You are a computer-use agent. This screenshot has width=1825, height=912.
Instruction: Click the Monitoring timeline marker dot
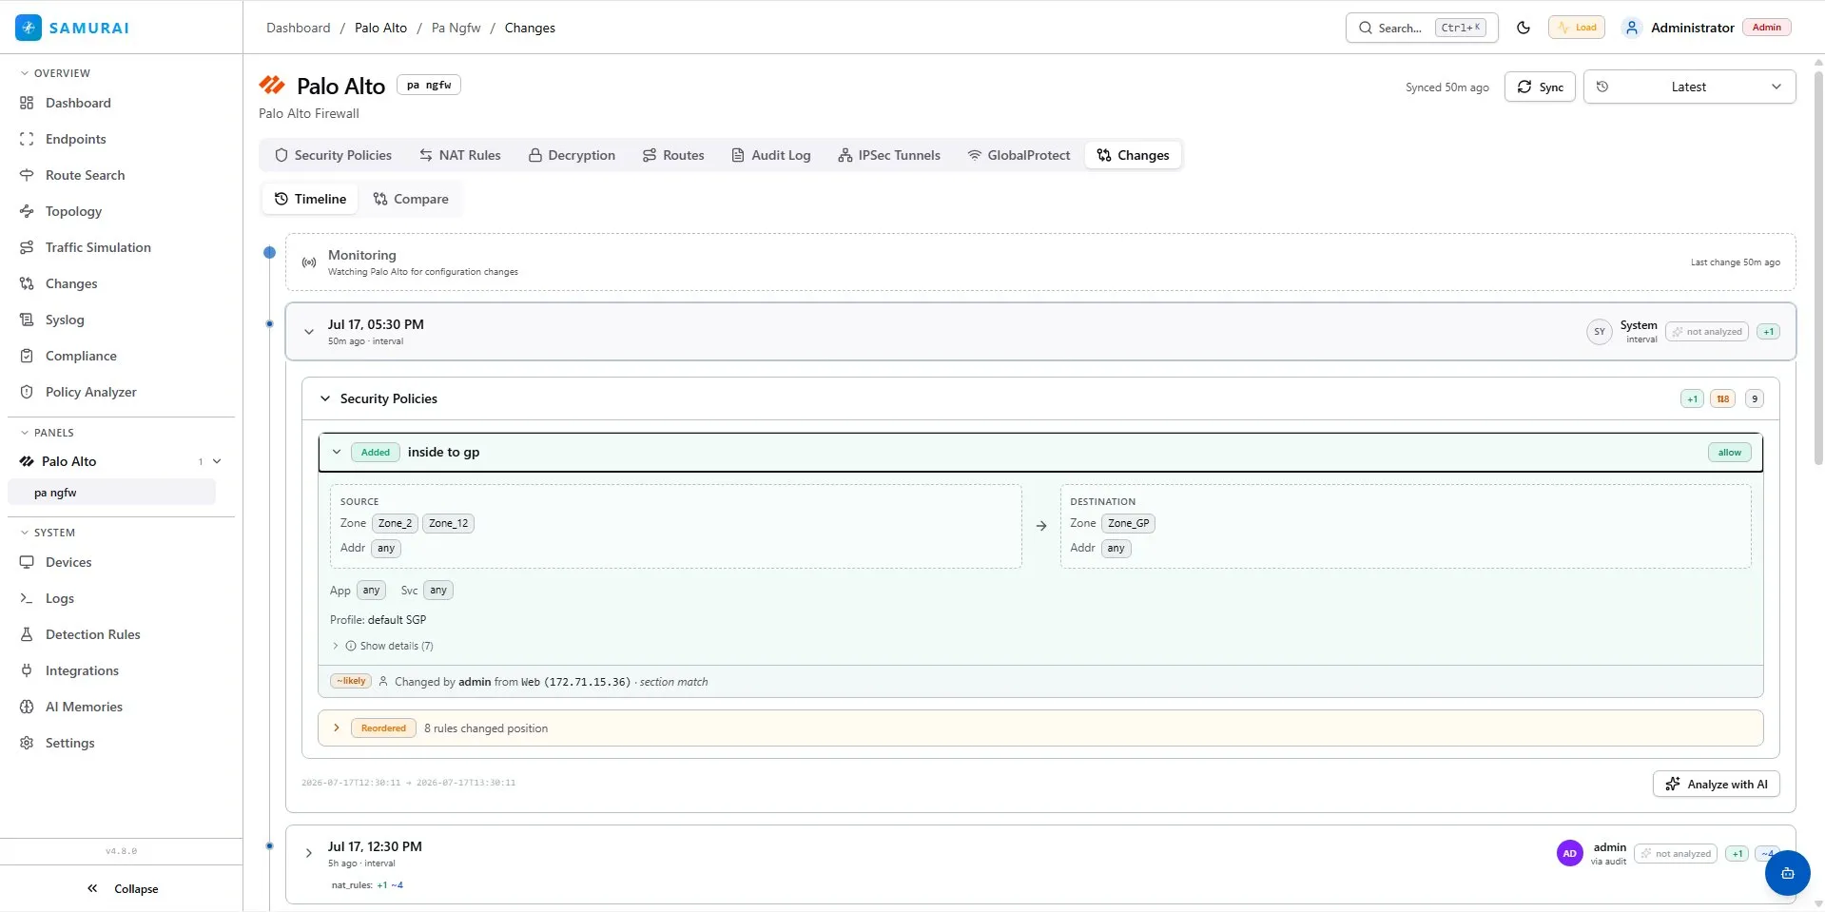[270, 253]
